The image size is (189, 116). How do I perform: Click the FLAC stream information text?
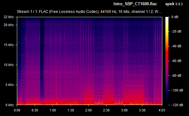pyautogui.click(x=89, y=12)
